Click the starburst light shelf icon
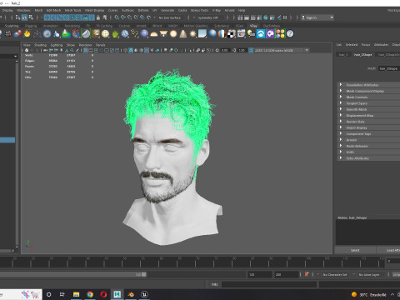Viewport: 400px width, 300px height. [192, 34]
